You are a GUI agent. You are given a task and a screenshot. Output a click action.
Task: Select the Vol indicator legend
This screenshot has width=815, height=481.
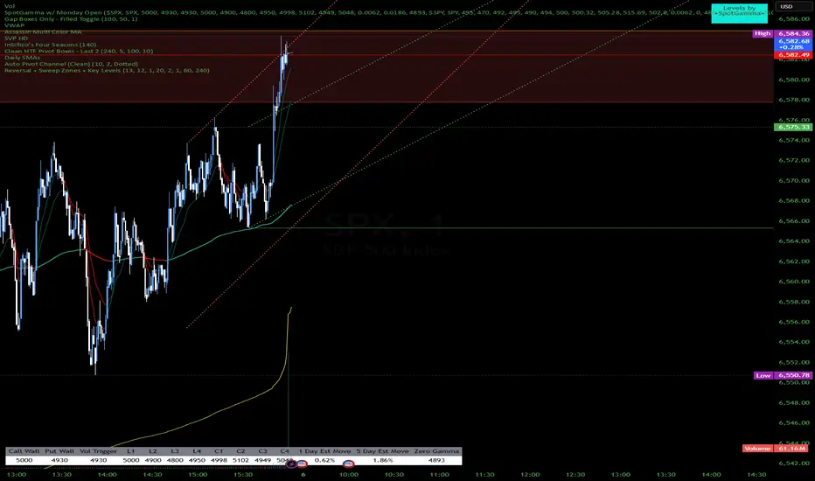tap(10, 6)
